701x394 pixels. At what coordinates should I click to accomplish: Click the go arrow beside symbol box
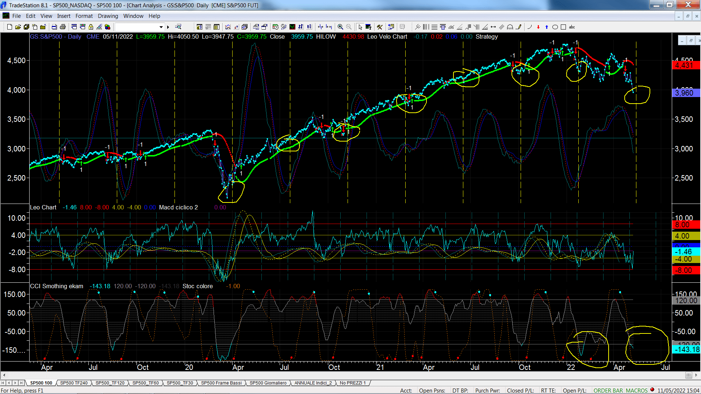click(168, 27)
